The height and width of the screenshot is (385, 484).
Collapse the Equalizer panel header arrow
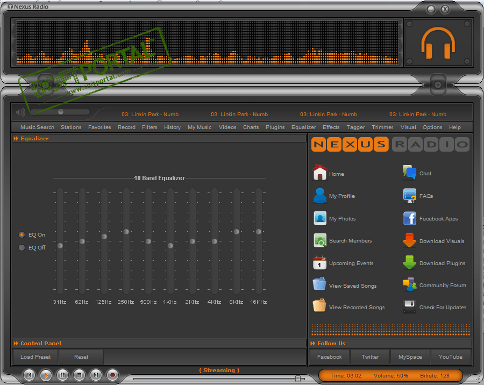16,139
